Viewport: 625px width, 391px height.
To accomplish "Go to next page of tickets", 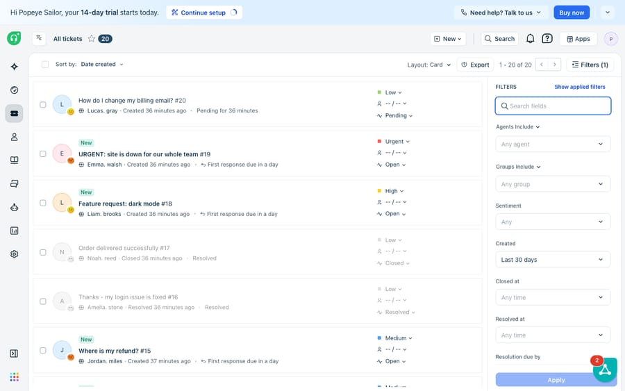I will pos(554,65).
